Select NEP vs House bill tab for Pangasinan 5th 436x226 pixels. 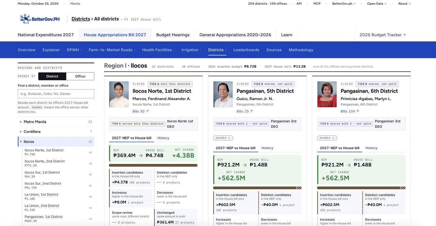pyautogui.click(x=235, y=148)
